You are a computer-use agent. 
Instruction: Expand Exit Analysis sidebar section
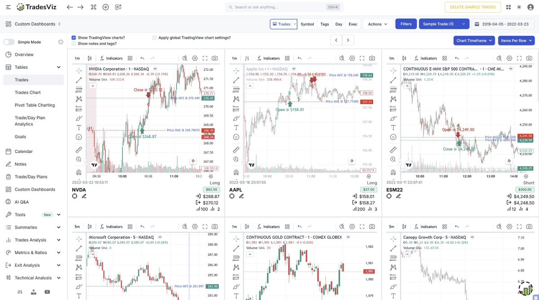59,265
